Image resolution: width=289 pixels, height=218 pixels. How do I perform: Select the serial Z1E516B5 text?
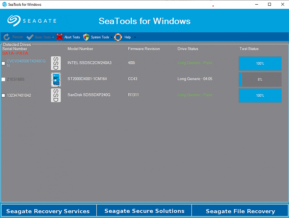(15, 79)
